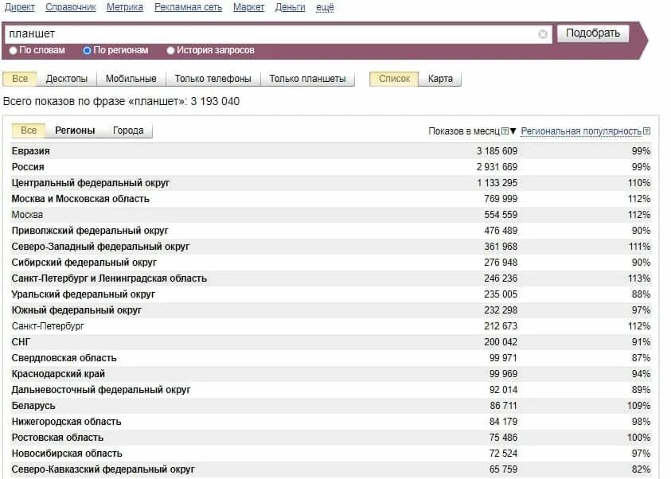
Task: Select Северо-Западный федеральный округ row
Action: (x=331, y=247)
